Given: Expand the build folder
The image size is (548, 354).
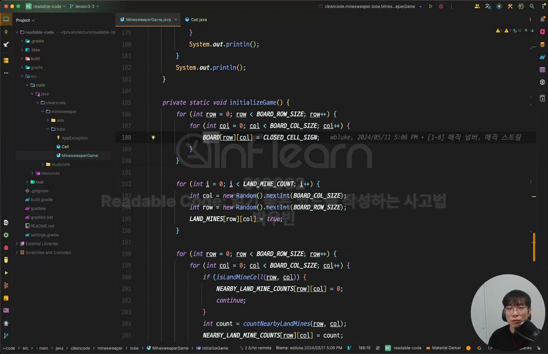Looking at the screenshot, I should coord(22,59).
